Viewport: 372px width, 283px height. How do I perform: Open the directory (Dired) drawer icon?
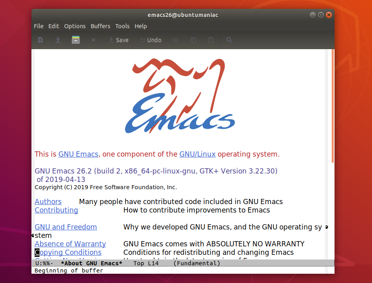[x=76, y=40]
